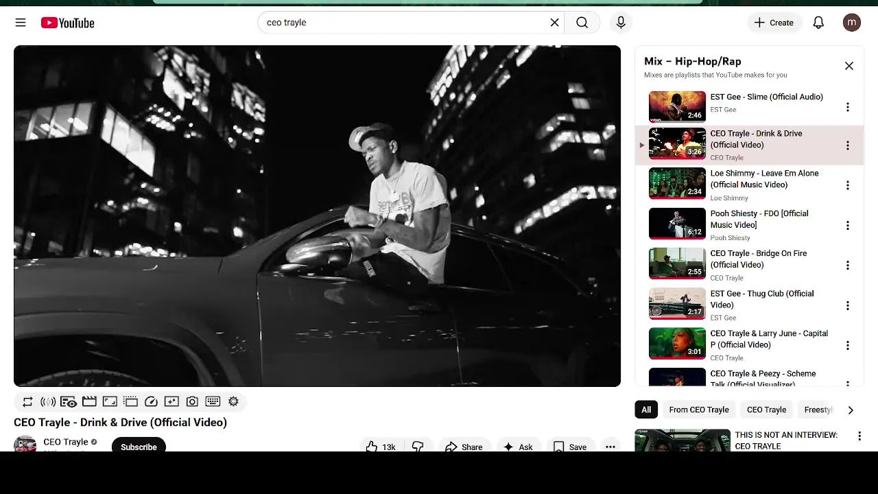
Task: Click "Pooh Shiesty" channel name in mix
Action: (731, 238)
